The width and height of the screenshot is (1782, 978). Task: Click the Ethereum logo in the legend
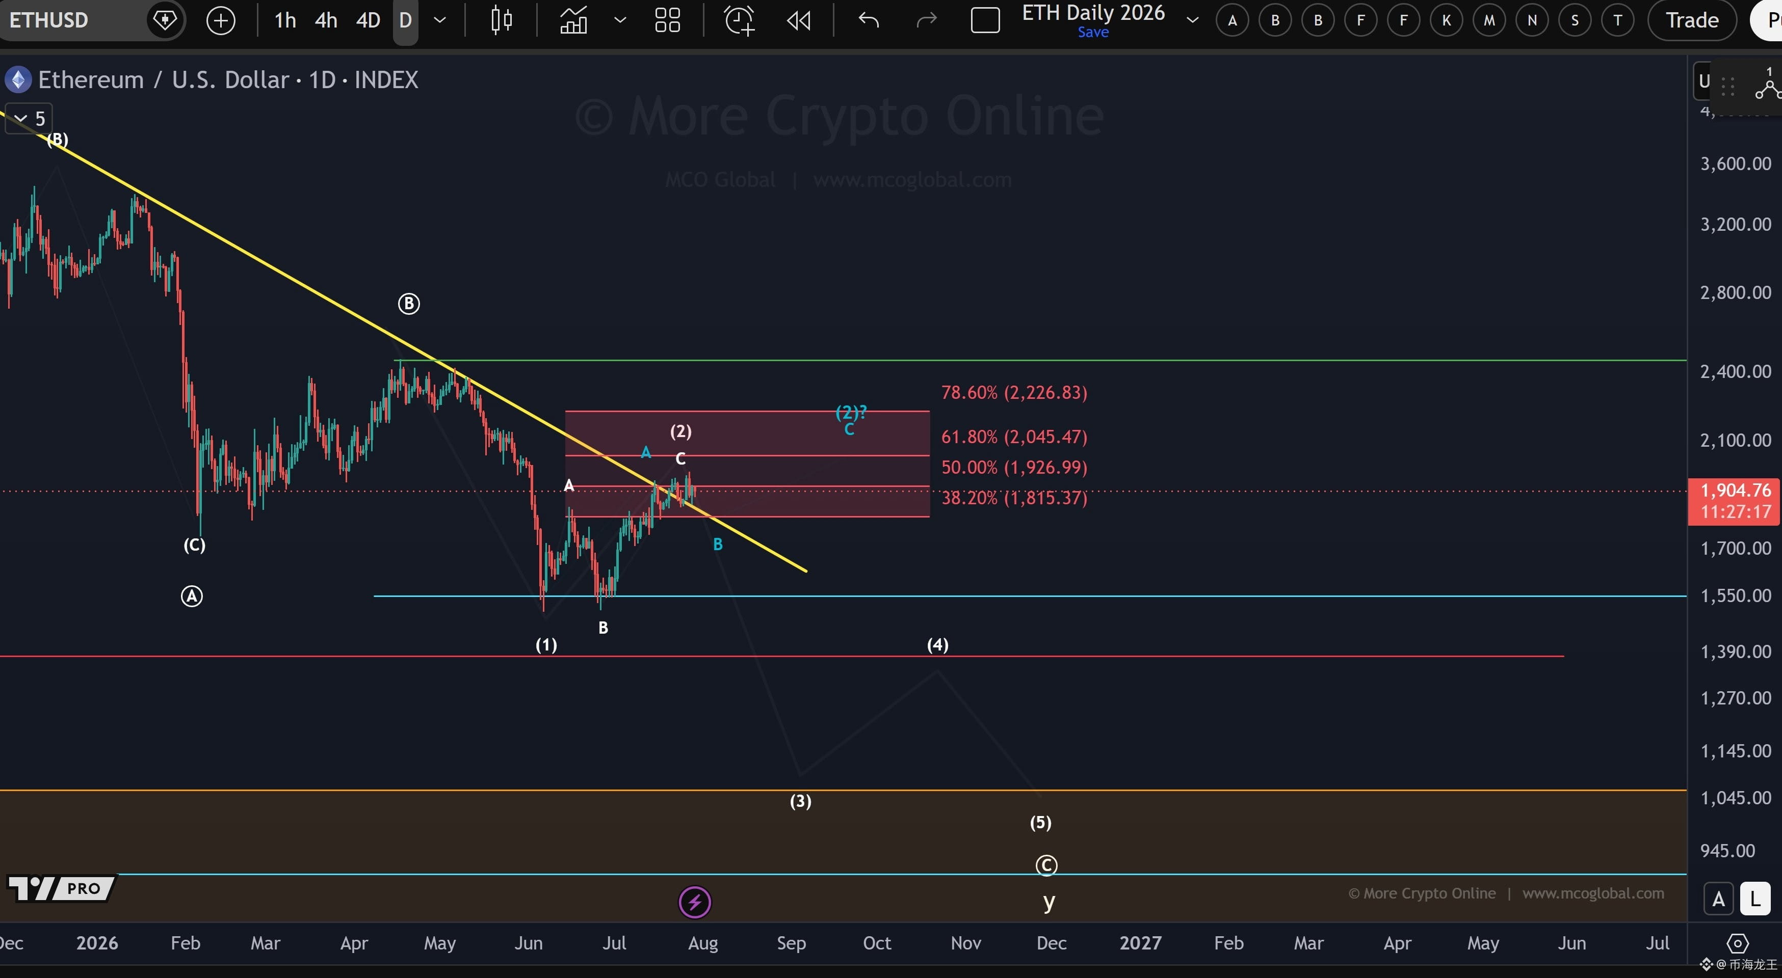[x=17, y=79]
